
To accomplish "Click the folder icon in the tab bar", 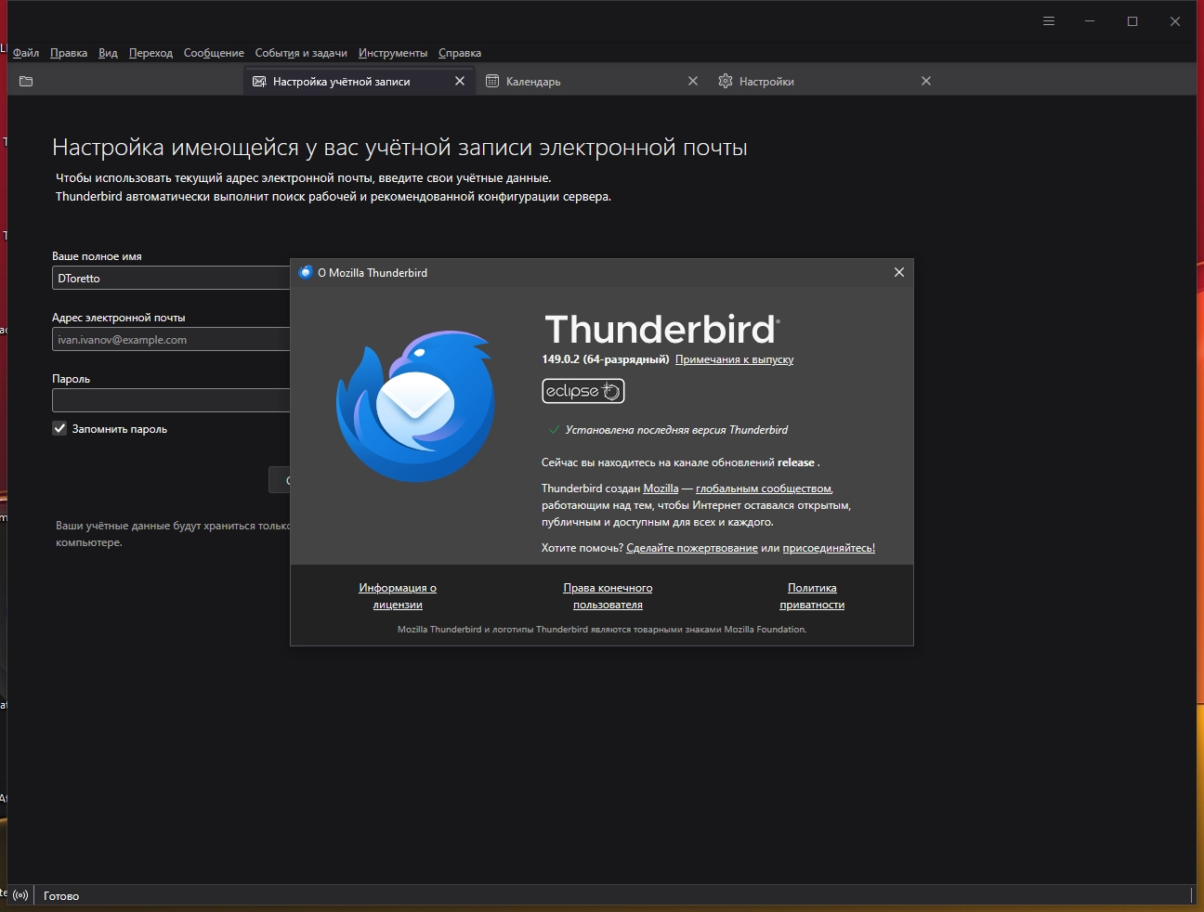I will (26, 82).
